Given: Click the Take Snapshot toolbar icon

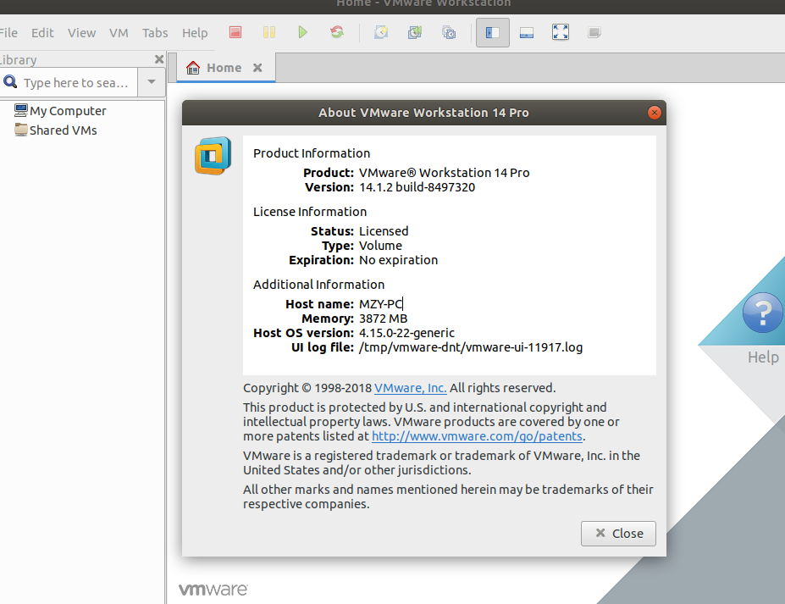Looking at the screenshot, I should tap(381, 32).
